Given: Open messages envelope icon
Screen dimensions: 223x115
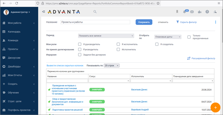Looking at the screenshot, I should click(192, 12).
